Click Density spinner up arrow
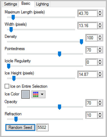The image size is (107, 137). coord(100,36)
